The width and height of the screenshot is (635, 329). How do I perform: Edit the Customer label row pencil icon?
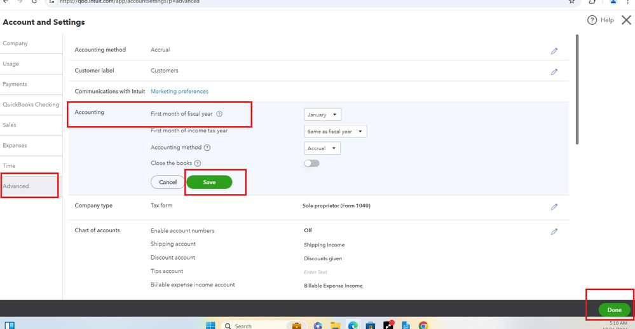click(554, 72)
